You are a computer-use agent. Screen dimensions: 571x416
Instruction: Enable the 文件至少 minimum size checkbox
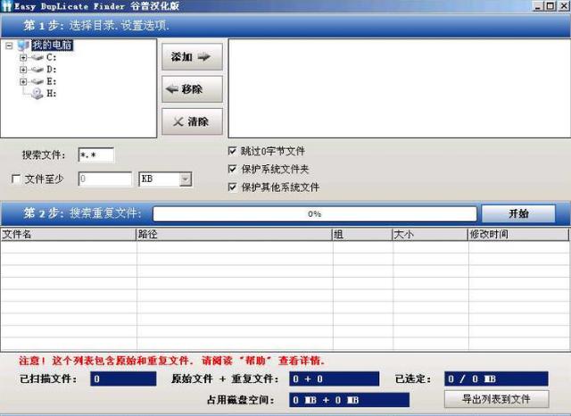16,179
